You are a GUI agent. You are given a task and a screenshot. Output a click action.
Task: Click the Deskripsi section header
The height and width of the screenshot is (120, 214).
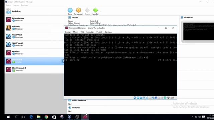pos(76,108)
